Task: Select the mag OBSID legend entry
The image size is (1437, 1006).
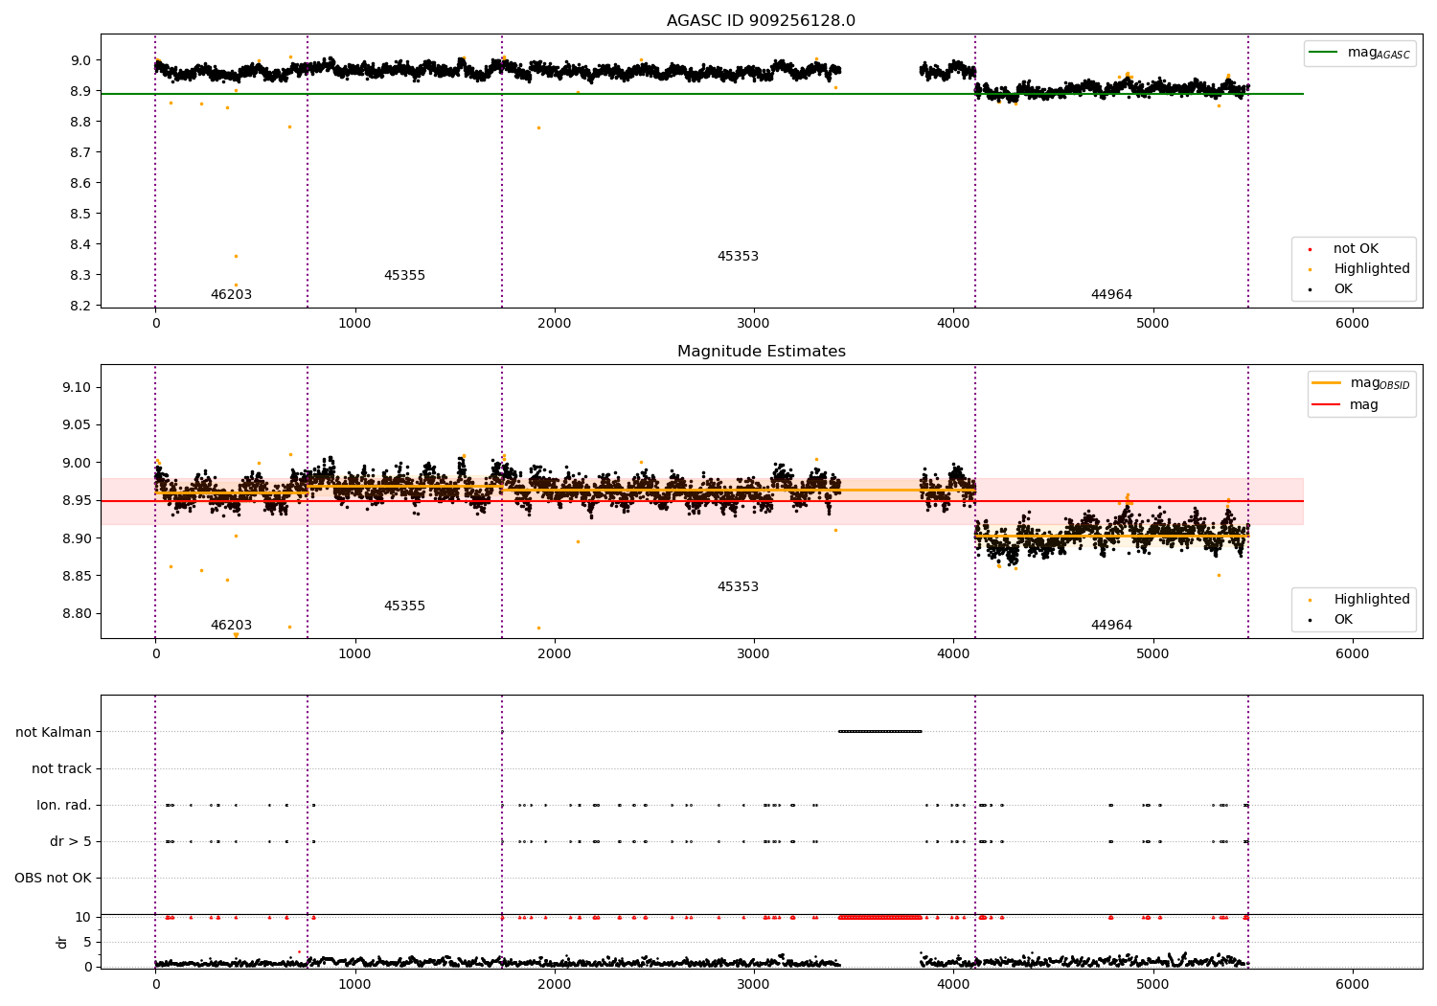Action: (1361, 383)
